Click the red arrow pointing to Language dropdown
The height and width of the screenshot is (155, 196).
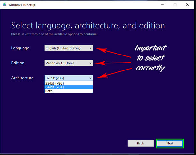click(113, 53)
